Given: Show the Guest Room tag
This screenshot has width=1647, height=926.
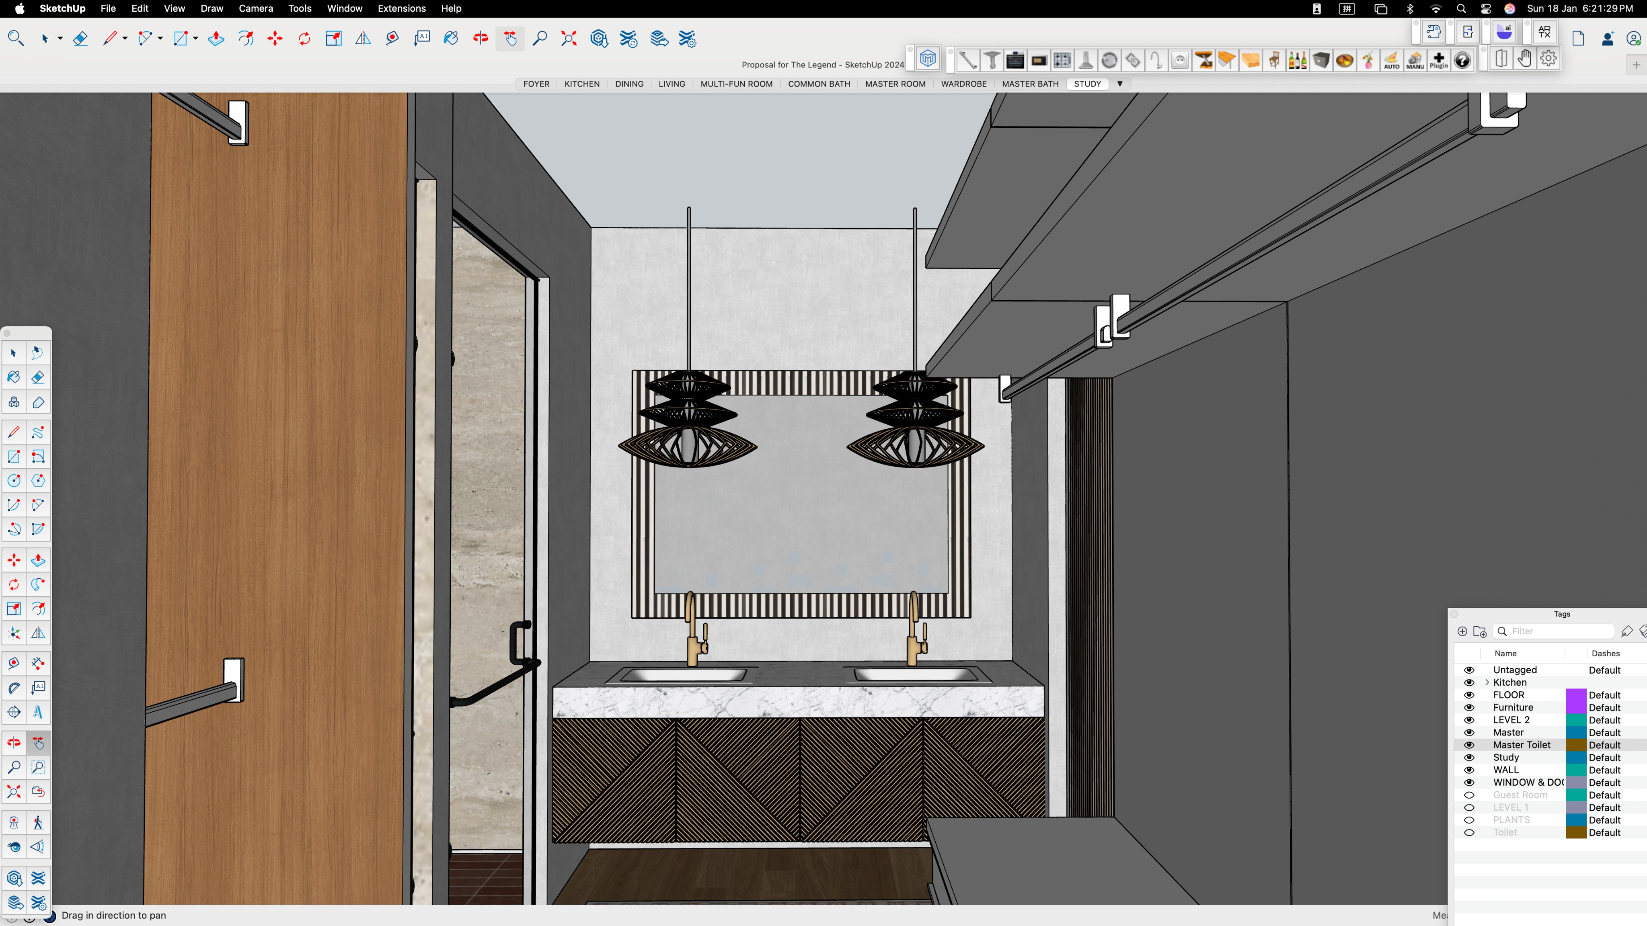Looking at the screenshot, I should click(1469, 795).
